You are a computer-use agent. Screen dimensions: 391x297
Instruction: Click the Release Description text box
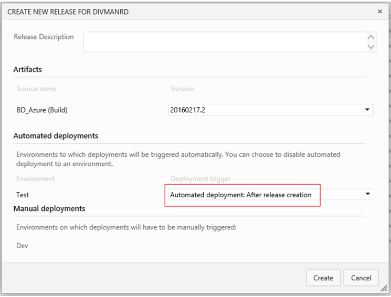(x=225, y=42)
